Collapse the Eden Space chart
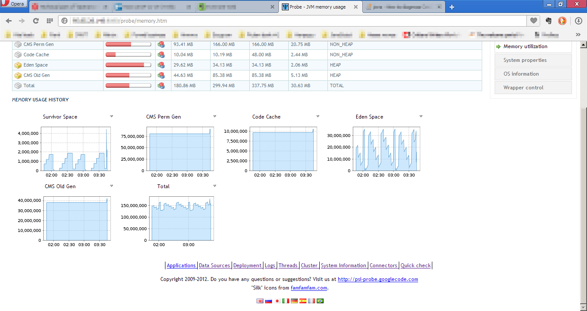 (x=421, y=116)
